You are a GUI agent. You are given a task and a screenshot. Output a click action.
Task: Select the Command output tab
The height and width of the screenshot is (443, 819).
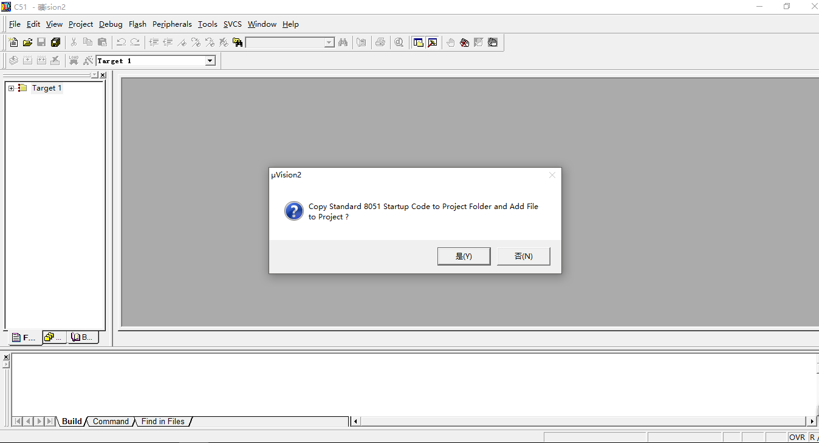pyautogui.click(x=111, y=421)
